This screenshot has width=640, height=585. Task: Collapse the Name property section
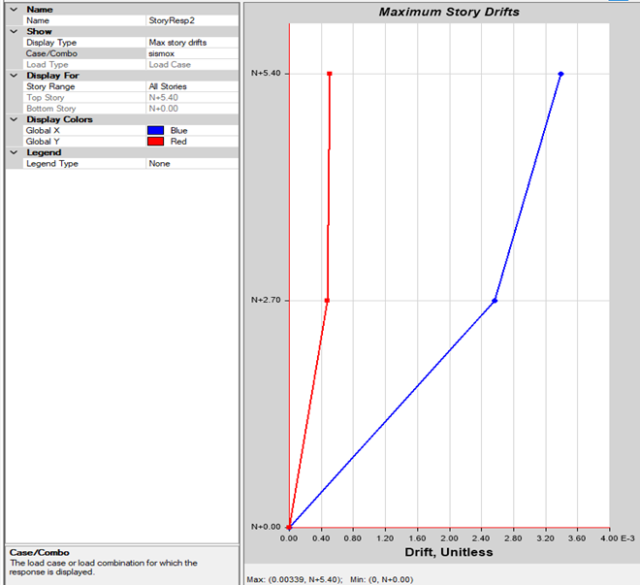coord(12,9)
